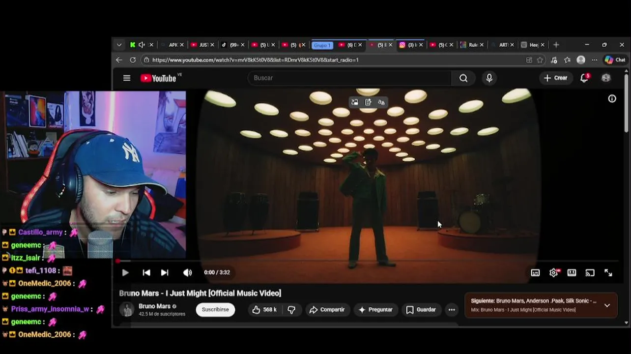
Task: Collapse the Grupo 1 tab group
Action: 322,45
